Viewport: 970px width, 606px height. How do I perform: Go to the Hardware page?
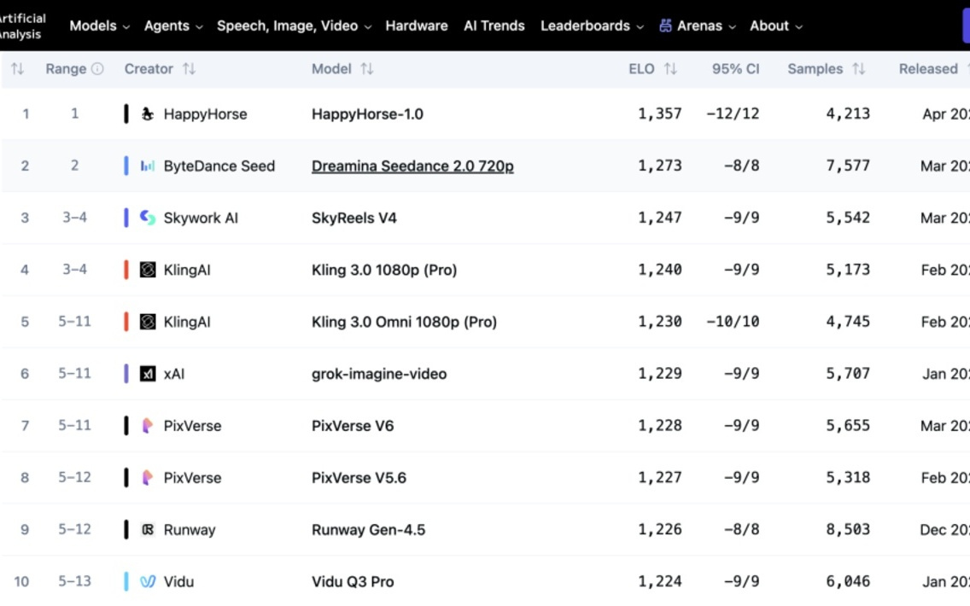pos(417,26)
